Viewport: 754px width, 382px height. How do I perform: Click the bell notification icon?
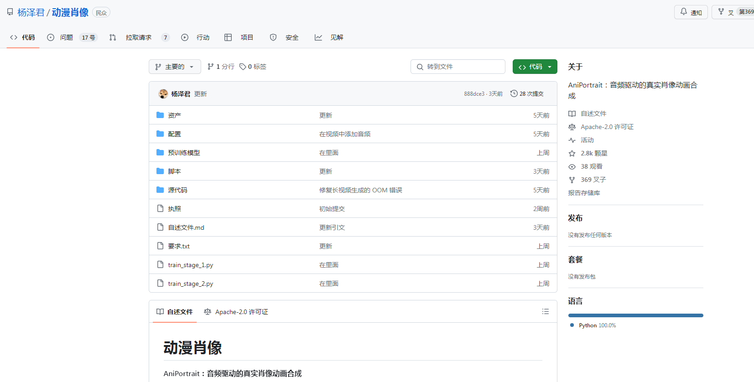coord(683,12)
